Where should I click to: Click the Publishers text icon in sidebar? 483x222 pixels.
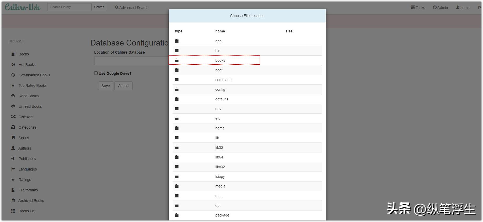coord(13,158)
